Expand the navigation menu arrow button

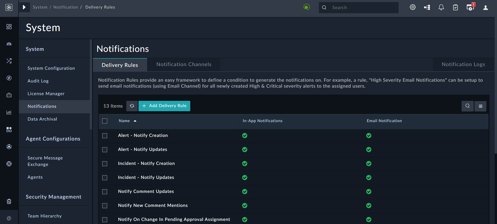(24, 7)
